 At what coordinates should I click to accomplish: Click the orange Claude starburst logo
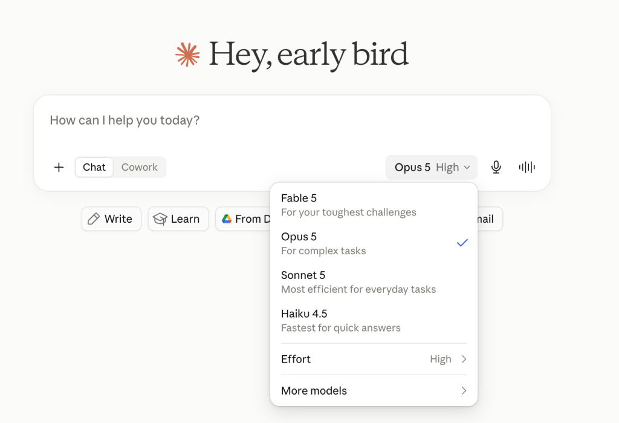pyautogui.click(x=187, y=54)
